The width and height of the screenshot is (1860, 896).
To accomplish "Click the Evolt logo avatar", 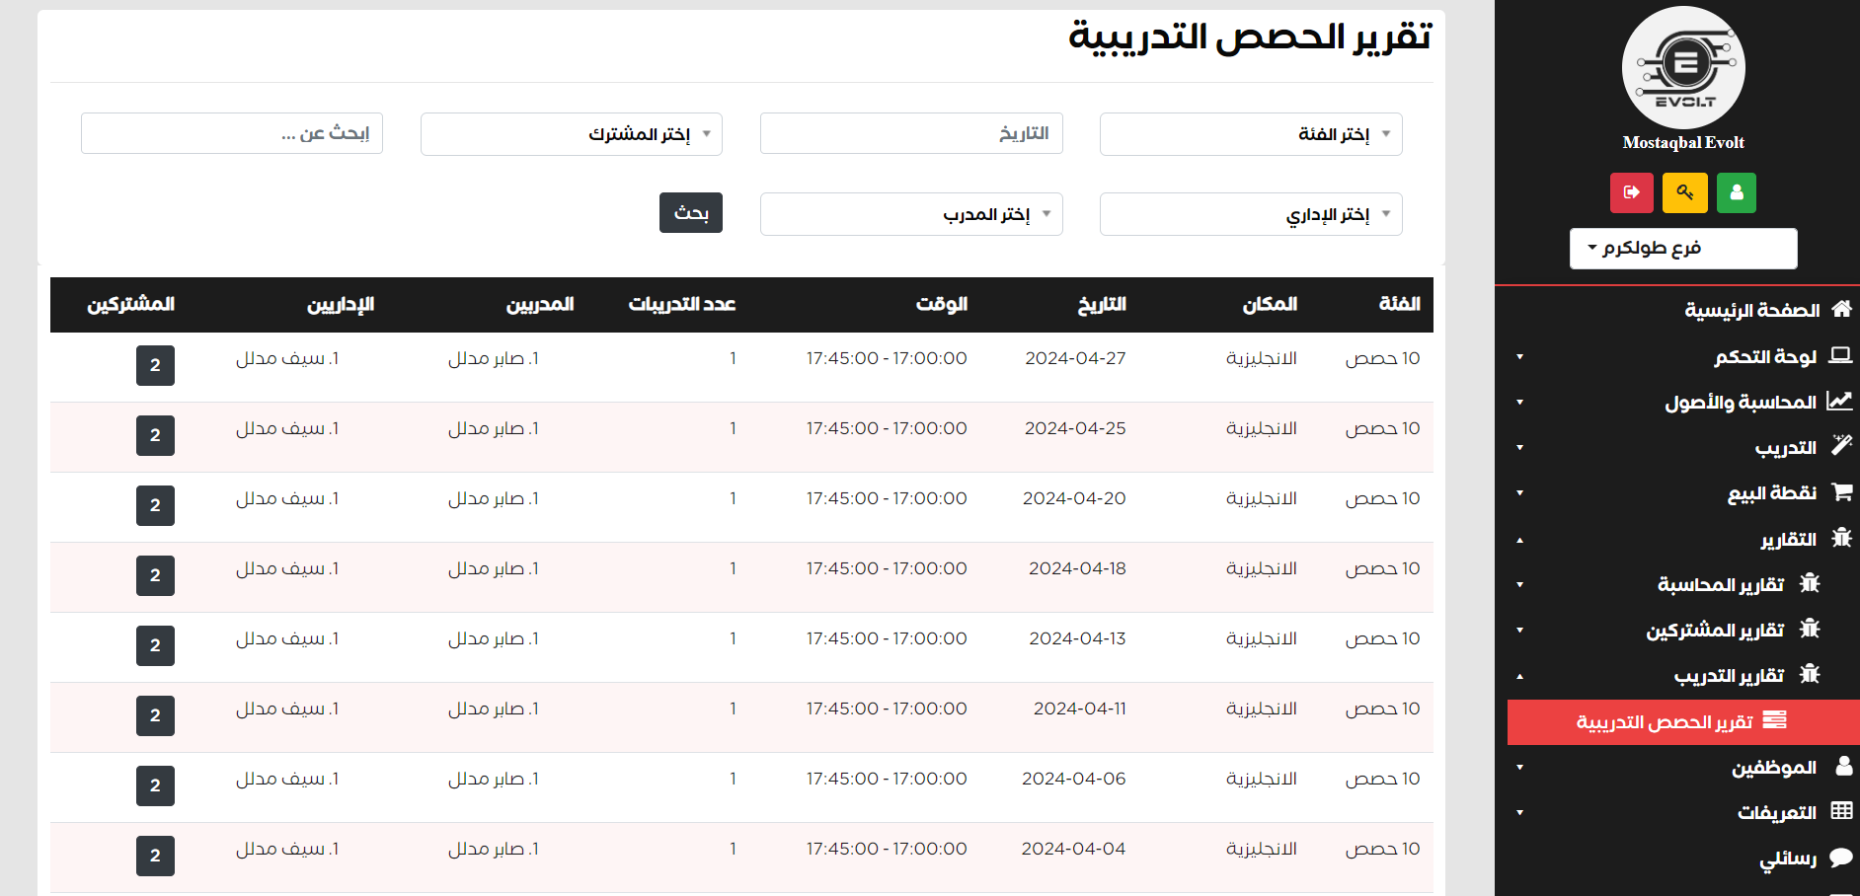I will click(1683, 67).
